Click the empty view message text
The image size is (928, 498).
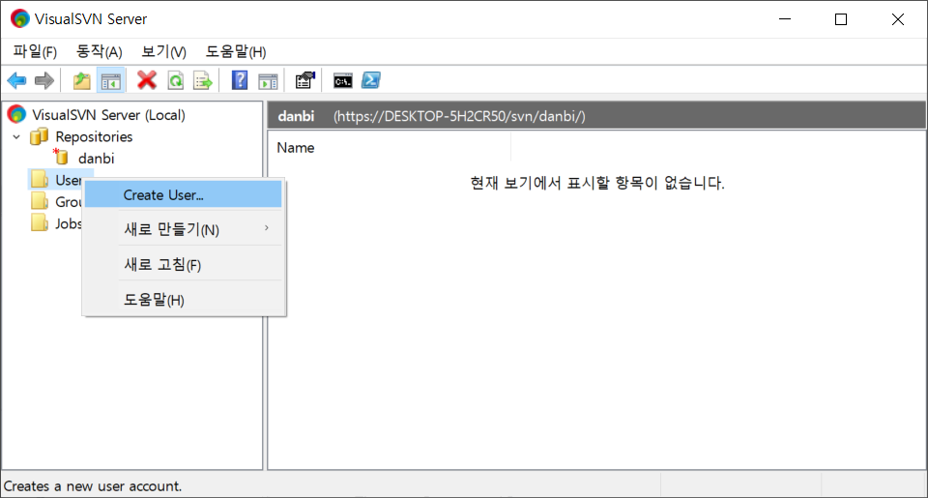tap(597, 183)
